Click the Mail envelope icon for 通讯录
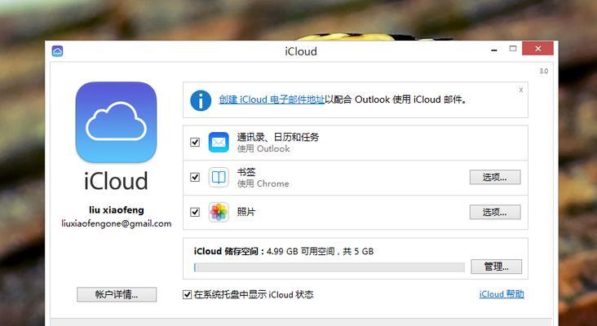 pos(219,143)
